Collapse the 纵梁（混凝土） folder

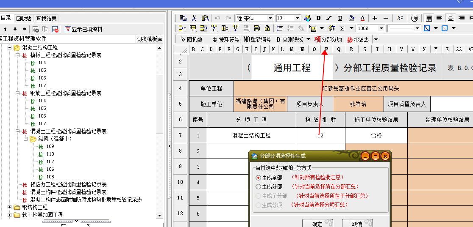(25, 139)
